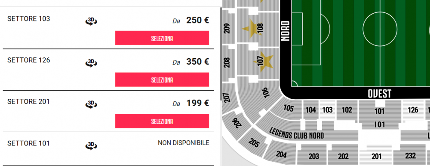Viewport: 430px width, 166px height.
Task: Click sector 106 on the map
Action: (264, 92)
